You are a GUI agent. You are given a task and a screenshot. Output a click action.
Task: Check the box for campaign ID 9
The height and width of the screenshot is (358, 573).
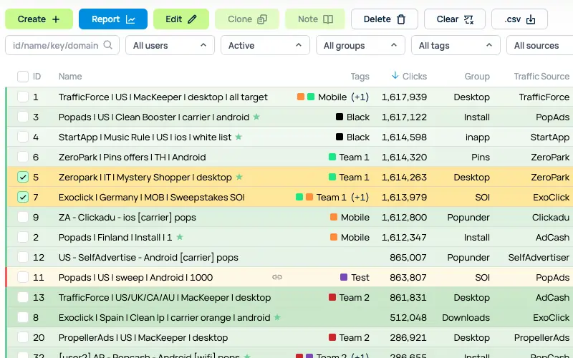click(23, 217)
